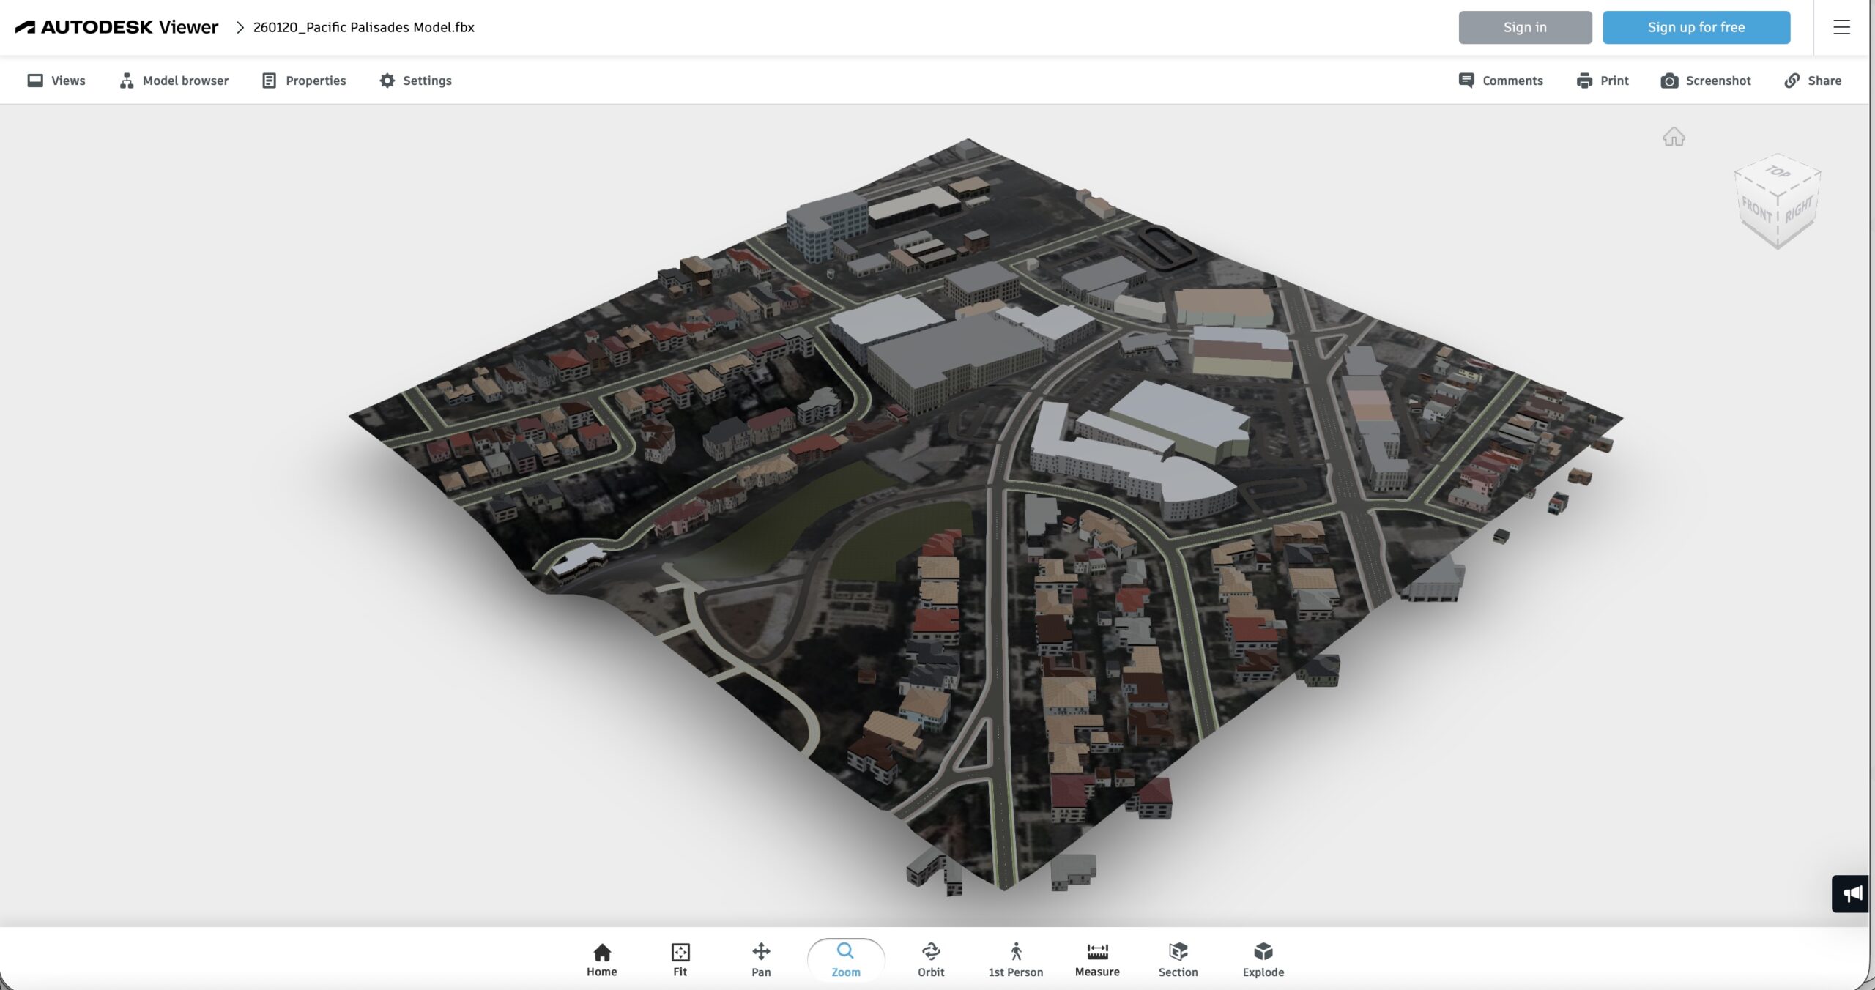Open the Properties panel
This screenshot has width=1875, height=990.
304,81
